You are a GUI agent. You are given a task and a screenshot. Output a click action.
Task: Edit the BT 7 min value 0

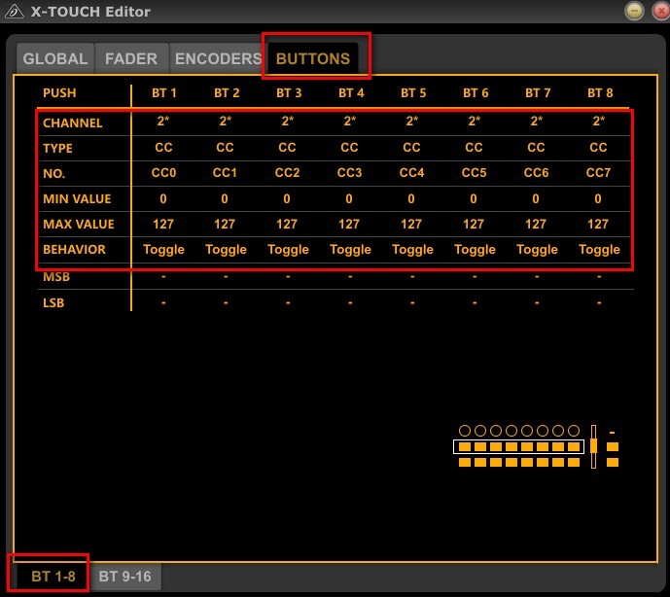(536, 198)
